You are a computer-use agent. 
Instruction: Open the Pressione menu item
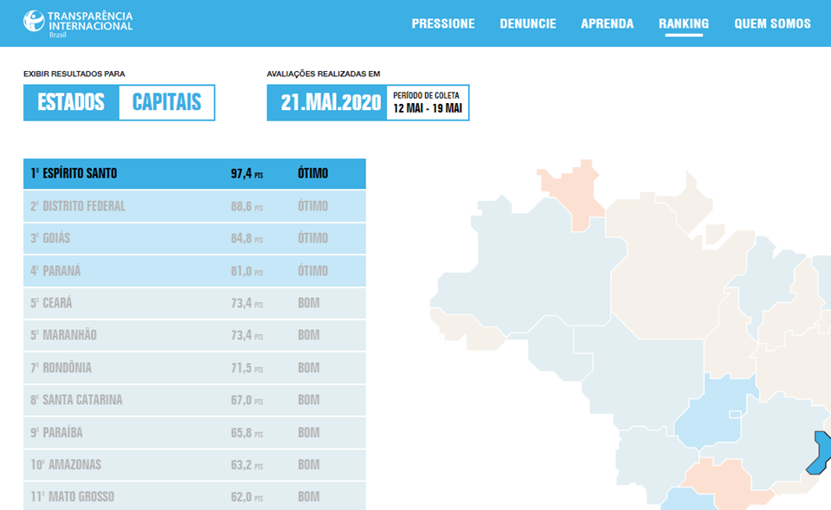pyautogui.click(x=443, y=23)
